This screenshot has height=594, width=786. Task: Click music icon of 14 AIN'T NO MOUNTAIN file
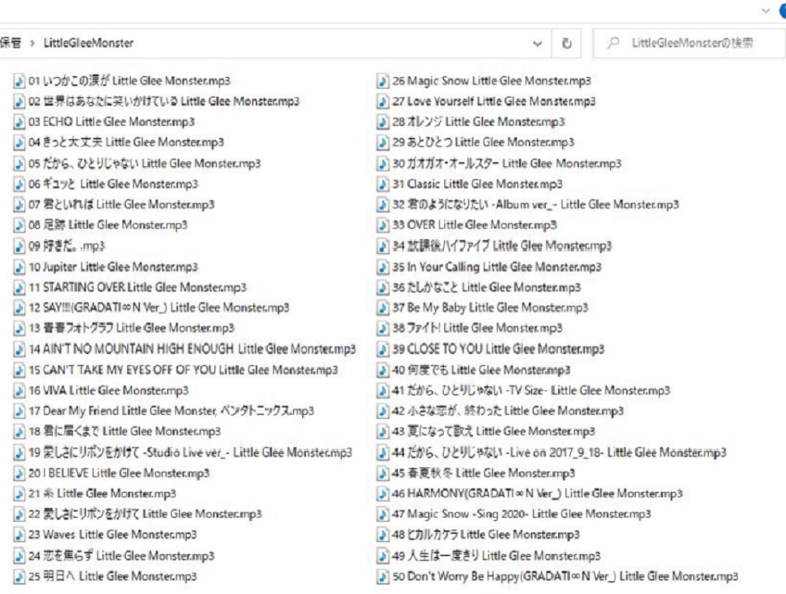tap(19, 349)
